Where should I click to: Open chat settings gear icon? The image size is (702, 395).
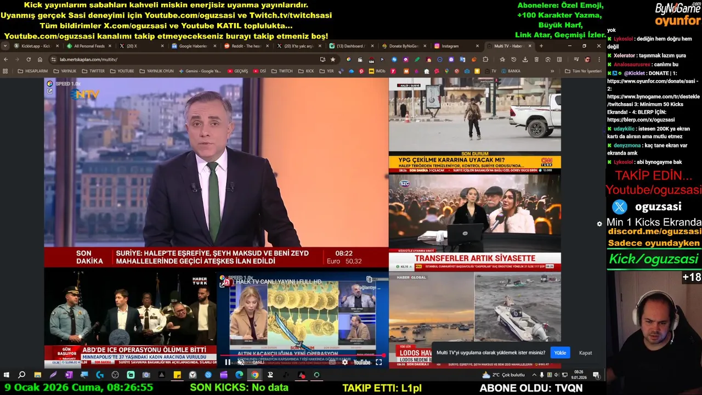point(599,224)
